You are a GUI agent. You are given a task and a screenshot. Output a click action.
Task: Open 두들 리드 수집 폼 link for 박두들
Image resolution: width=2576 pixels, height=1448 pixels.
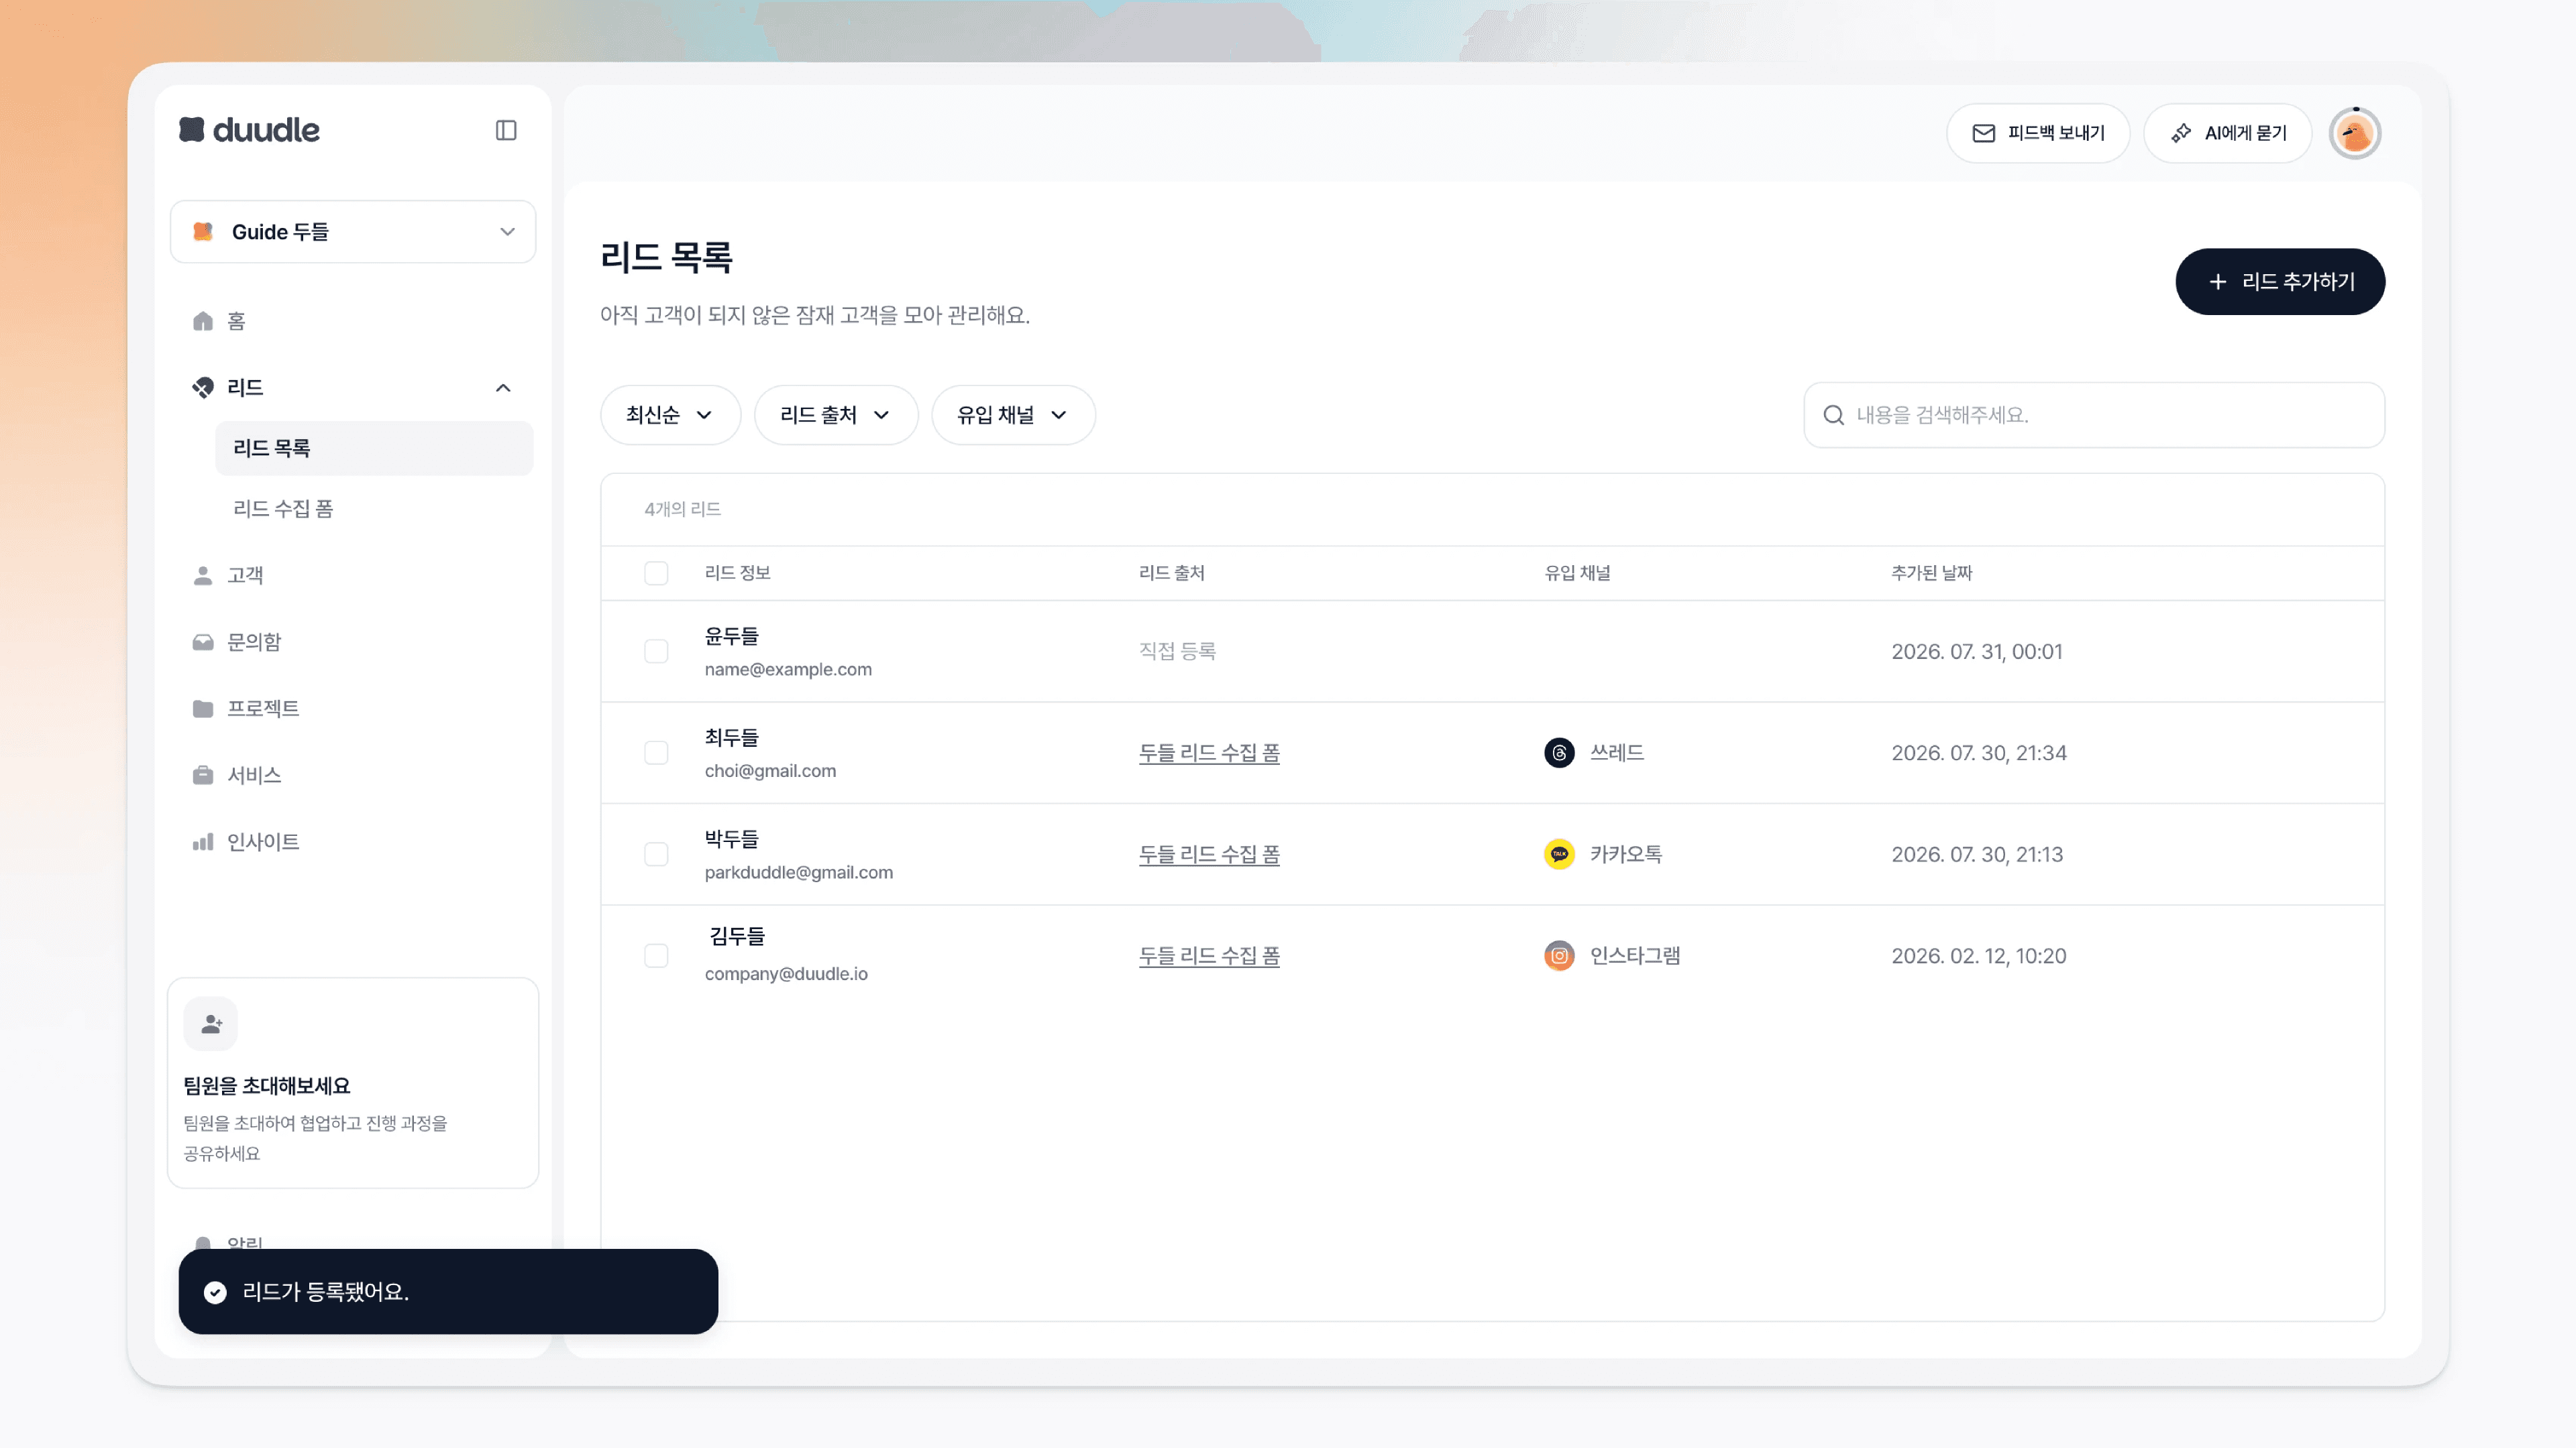1209,855
